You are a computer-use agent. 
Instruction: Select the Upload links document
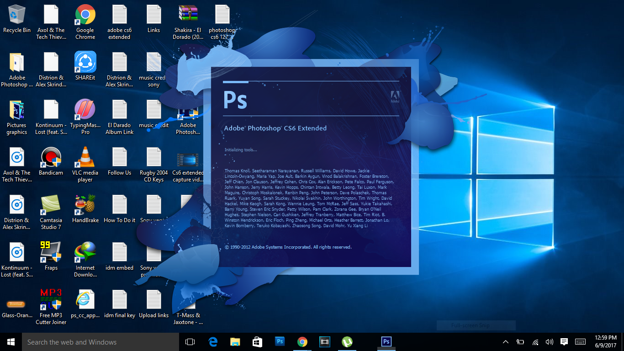coord(154,304)
